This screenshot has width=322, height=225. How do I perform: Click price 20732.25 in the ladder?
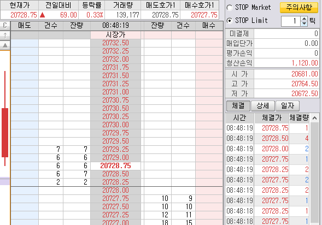click(x=115, y=51)
